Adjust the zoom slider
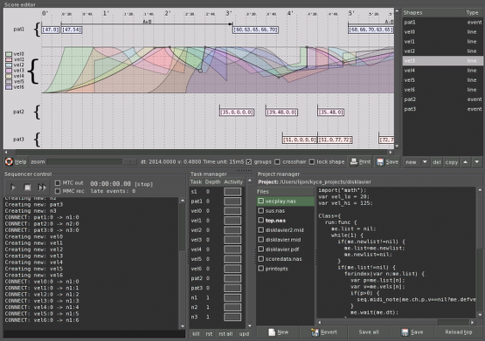This screenshot has width=485, height=341. [91, 161]
